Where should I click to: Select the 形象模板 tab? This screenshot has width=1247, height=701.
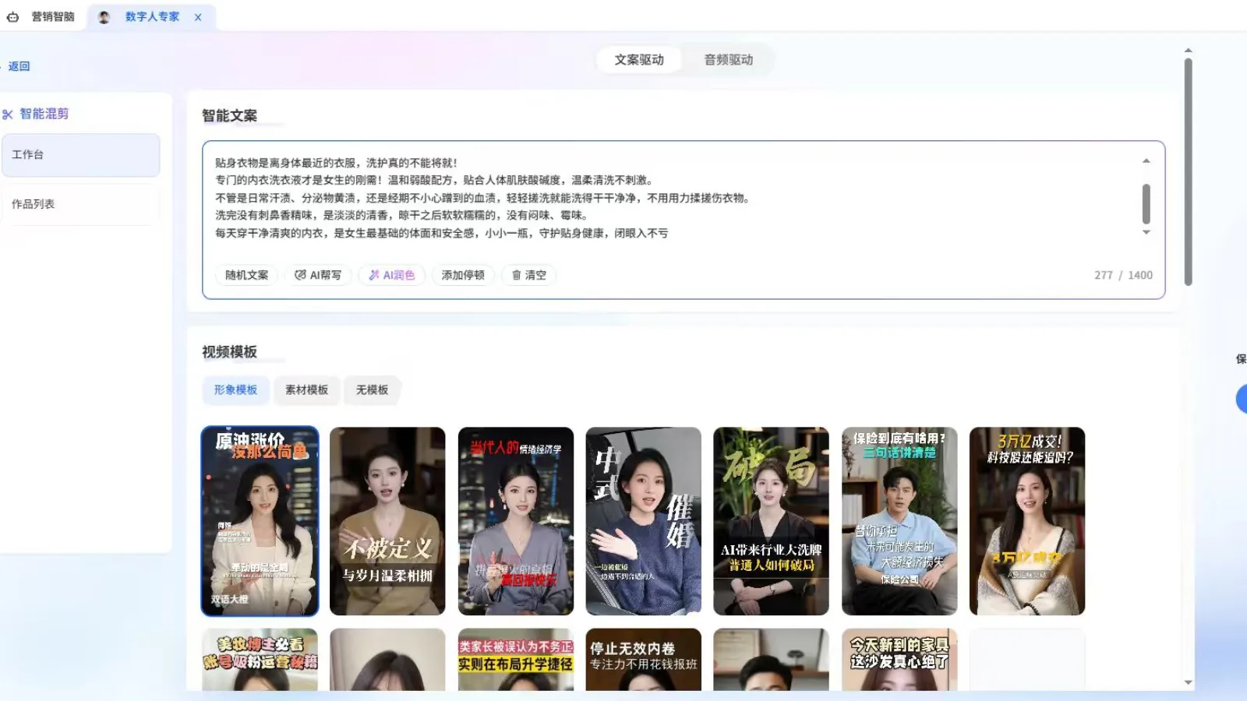point(235,389)
